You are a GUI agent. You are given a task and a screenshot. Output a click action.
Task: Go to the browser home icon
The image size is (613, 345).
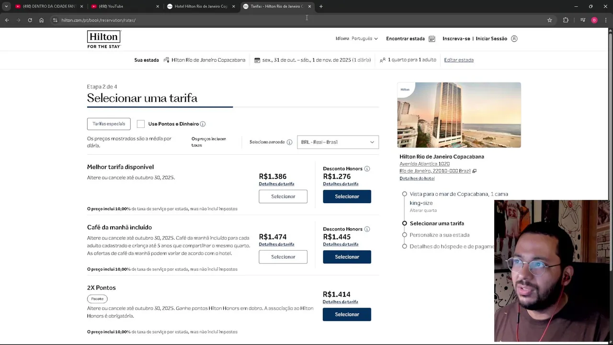click(x=41, y=20)
